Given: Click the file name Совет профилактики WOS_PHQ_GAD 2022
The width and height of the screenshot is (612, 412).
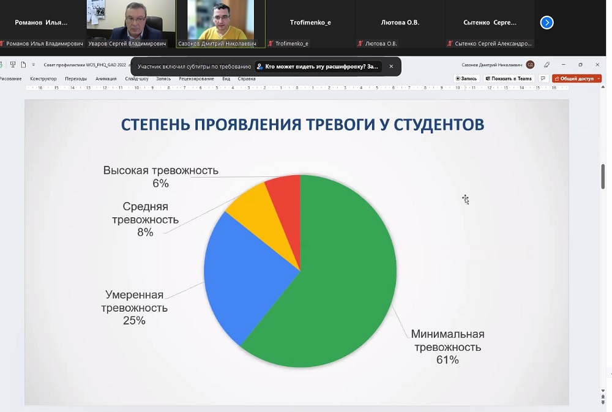Looking at the screenshot, I should tap(84, 65).
